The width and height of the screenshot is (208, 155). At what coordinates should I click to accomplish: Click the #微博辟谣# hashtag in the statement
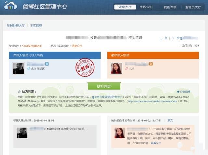tap(54, 129)
